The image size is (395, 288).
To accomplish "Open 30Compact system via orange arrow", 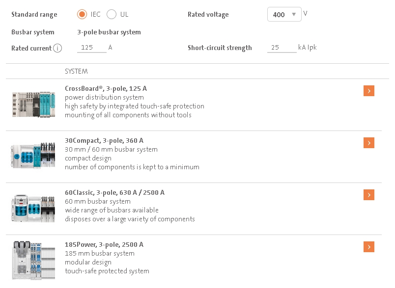I will click(x=369, y=143).
